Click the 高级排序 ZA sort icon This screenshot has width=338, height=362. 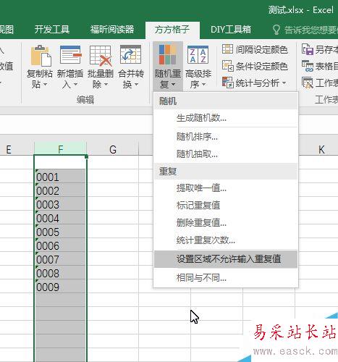(198, 54)
